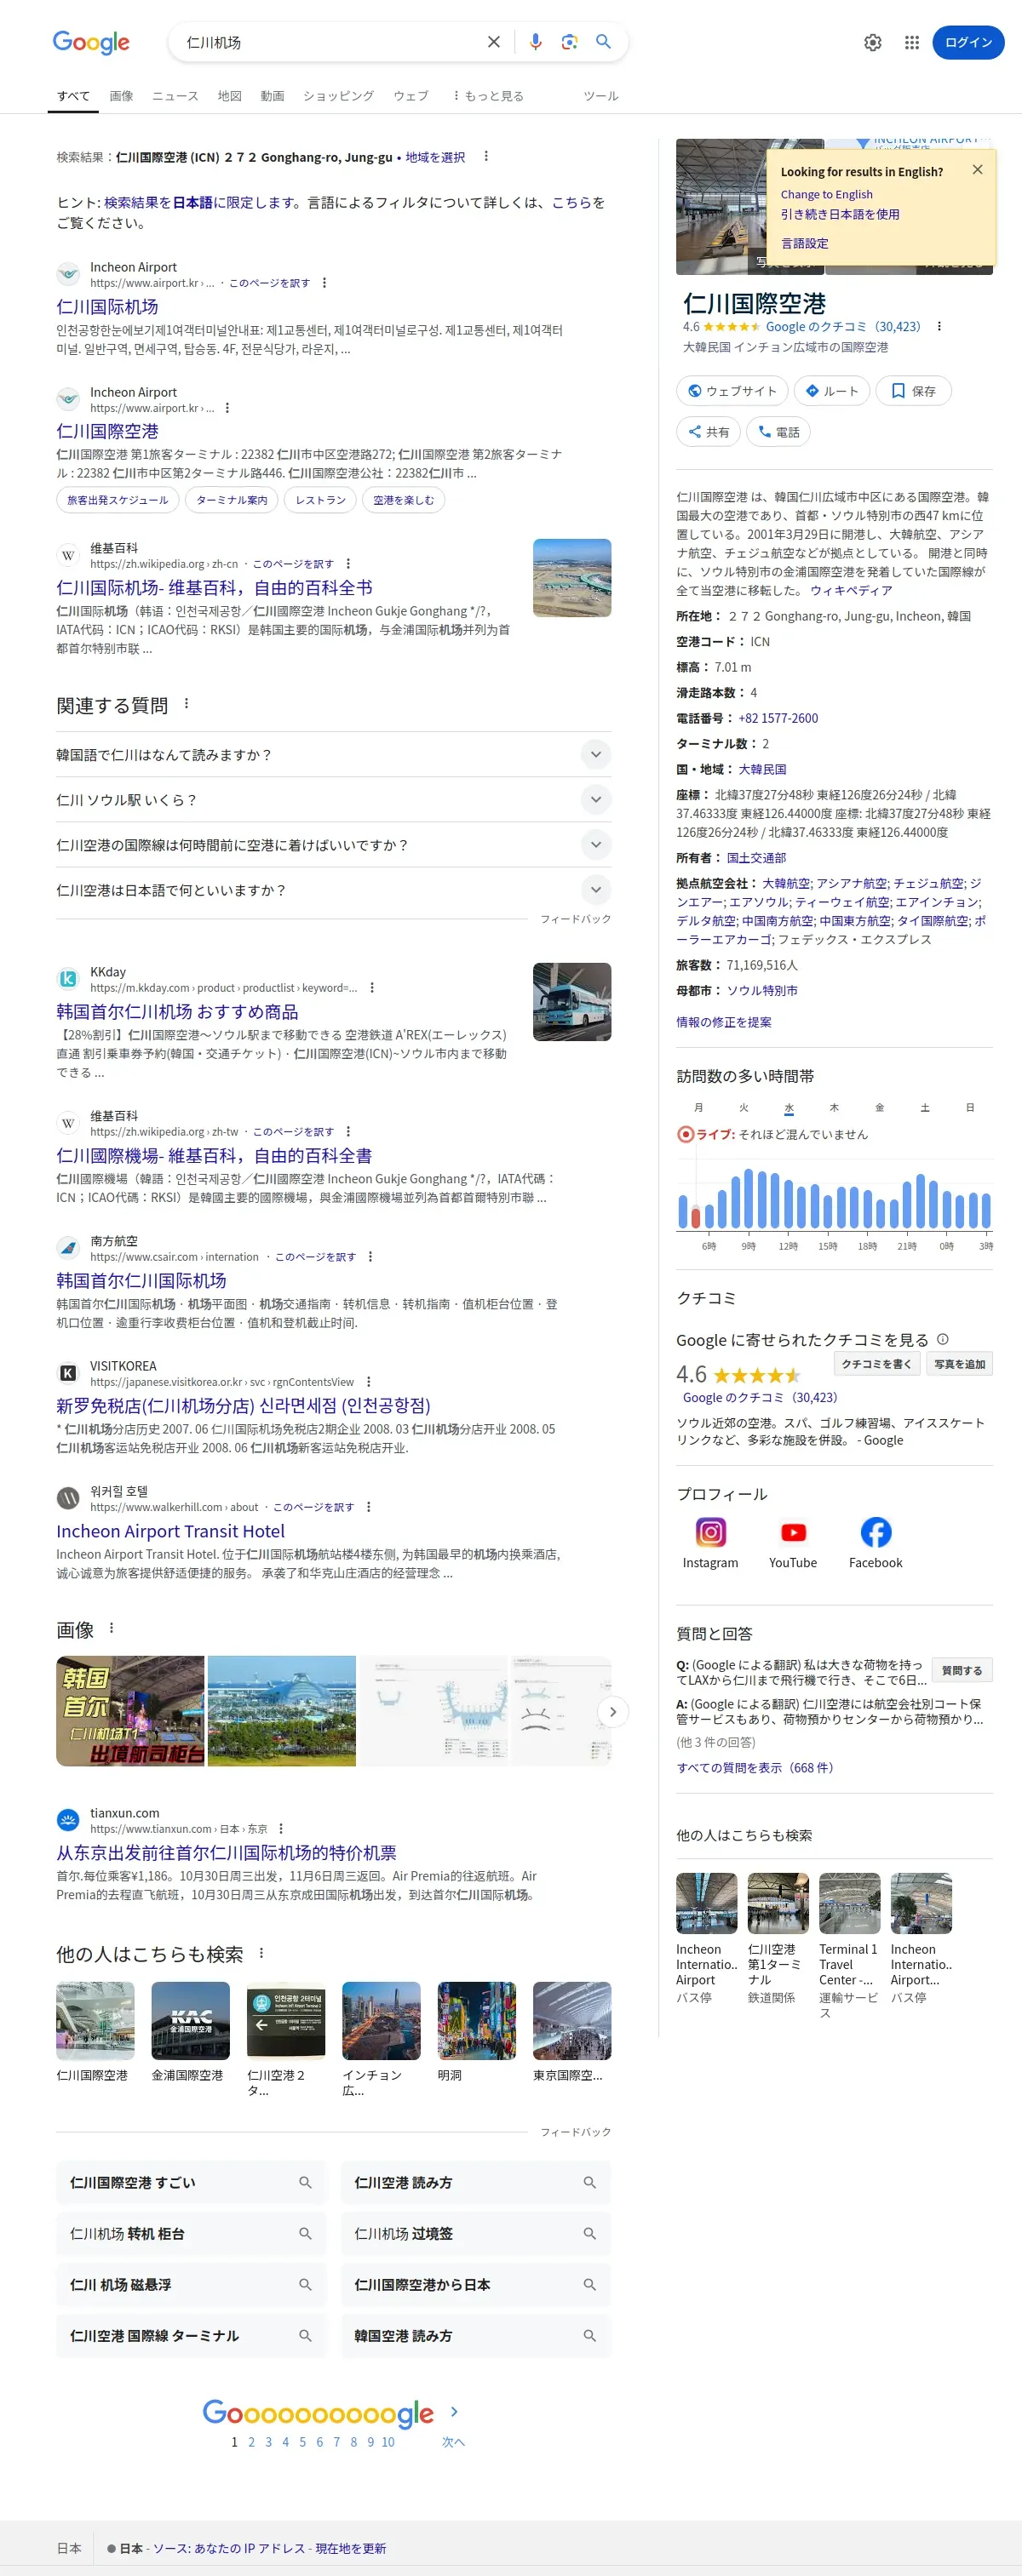Viewport: 1022px width, 2576px height.
Task: Click the 保存 save button
Action: [x=913, y=391]
